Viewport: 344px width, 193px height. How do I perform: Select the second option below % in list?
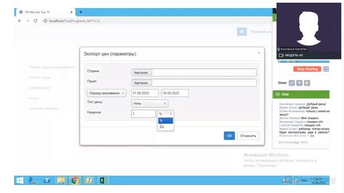pyautogui.click(x=166, y=127)
